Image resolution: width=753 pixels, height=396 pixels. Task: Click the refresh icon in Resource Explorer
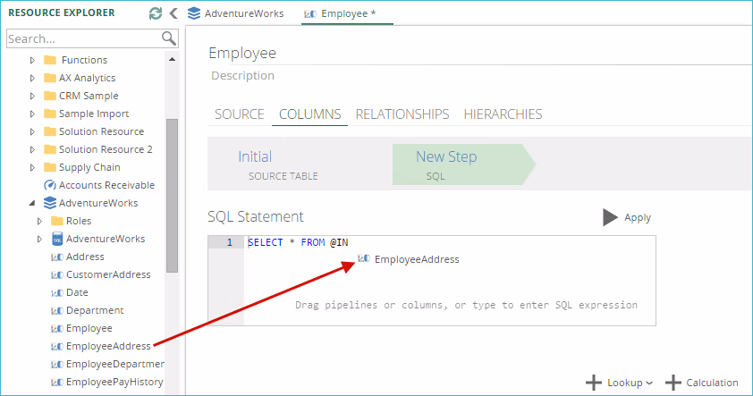(156, 13)
